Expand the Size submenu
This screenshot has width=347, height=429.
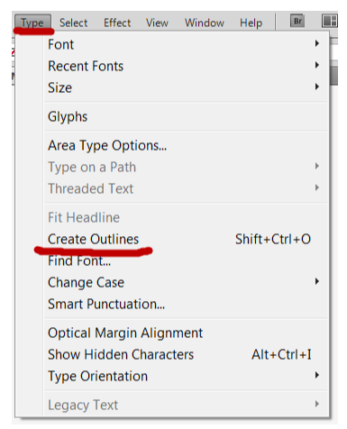point(186,87)
